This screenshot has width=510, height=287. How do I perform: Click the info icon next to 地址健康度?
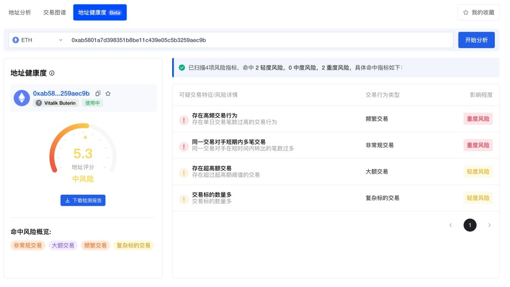tap(52, 73)
